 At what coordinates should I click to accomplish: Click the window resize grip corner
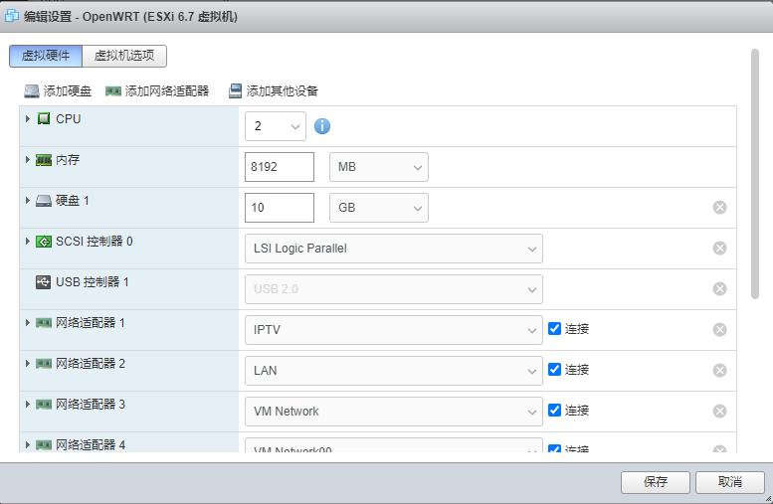point(768,499)
